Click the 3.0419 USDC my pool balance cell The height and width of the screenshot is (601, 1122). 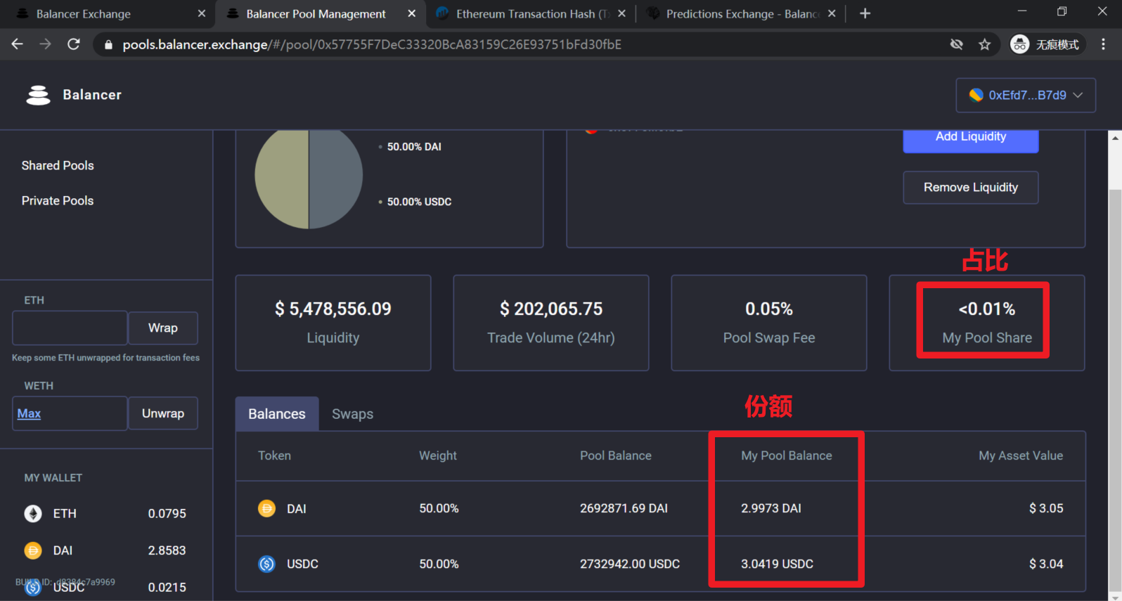[x=777, y=564]
